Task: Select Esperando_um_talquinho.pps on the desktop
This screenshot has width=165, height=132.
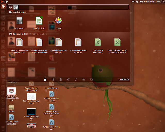Action: 31,87
